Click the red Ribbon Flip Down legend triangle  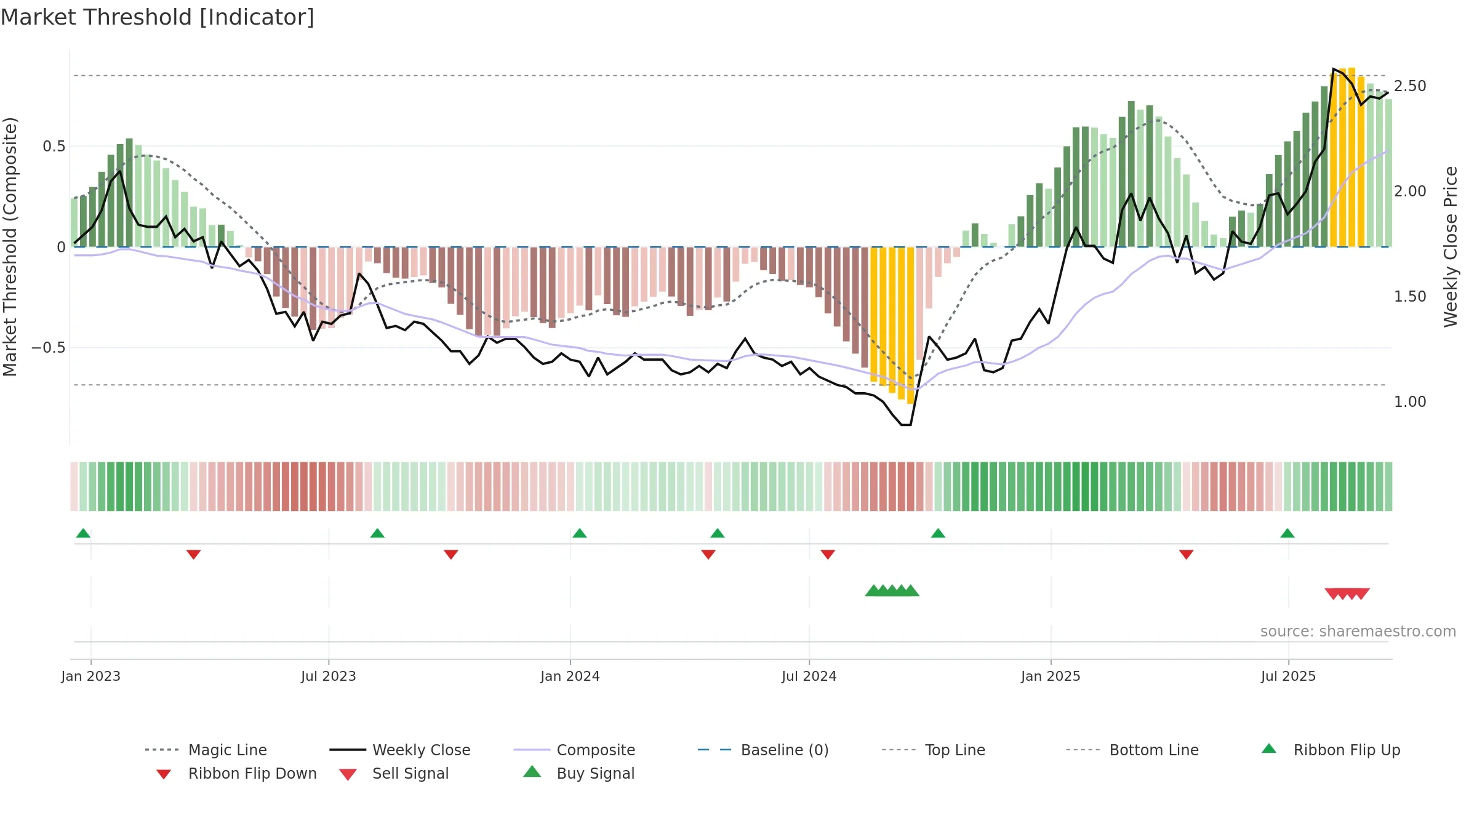(164, 774)
